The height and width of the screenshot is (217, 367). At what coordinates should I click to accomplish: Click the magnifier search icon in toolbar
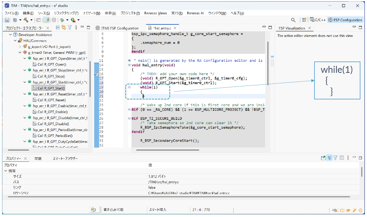tap(293, 20)
